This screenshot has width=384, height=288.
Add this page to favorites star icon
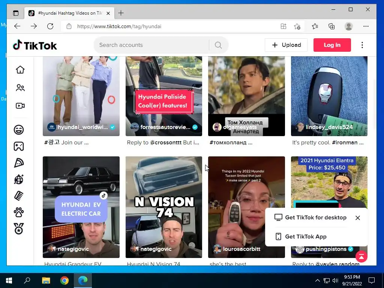[x=297, y=26]
